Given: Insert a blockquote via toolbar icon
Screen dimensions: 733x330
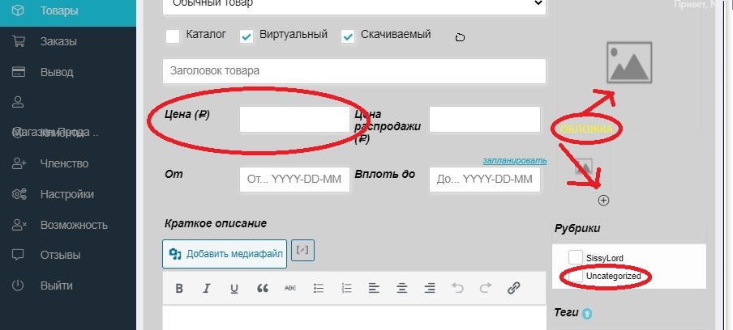Looking at the screenshot, I should click(262, 288).
